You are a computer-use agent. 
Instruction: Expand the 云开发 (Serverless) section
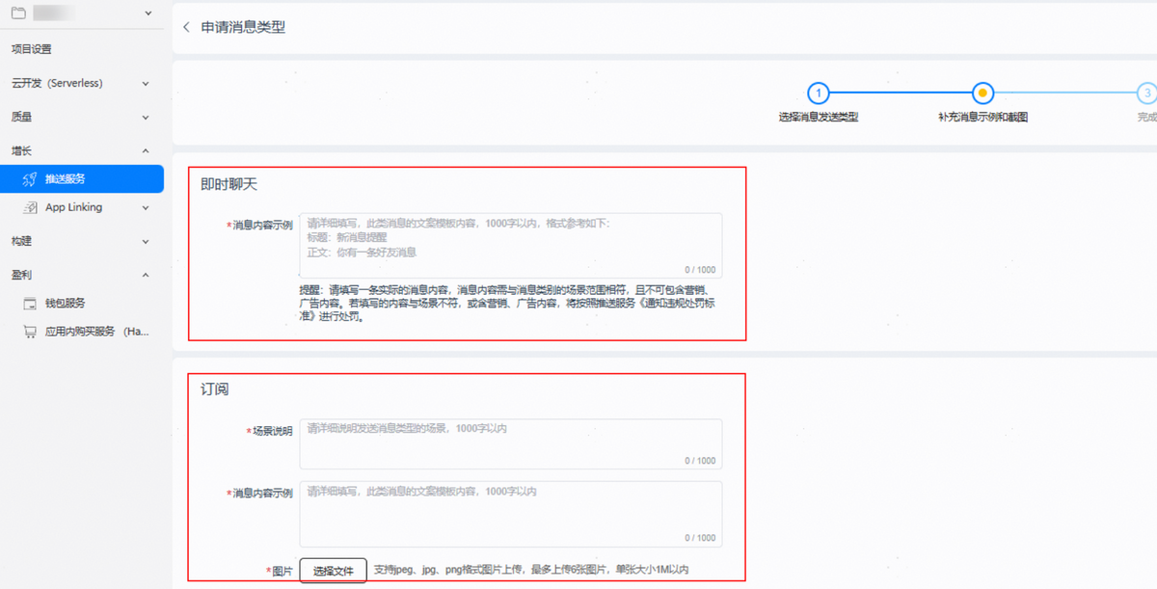(x=146, y=84)
